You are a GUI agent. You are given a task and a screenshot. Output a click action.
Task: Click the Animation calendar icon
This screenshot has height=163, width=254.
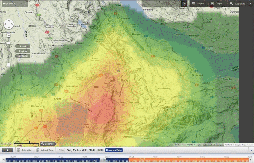coord(19,150)
